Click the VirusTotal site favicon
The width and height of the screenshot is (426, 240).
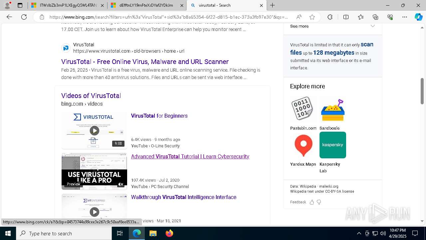click(x=66, y=48)
